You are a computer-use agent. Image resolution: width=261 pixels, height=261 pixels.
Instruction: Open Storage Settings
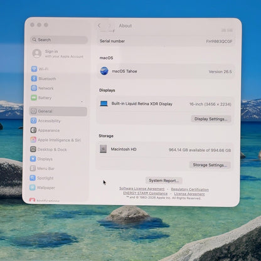coord(210,165)
